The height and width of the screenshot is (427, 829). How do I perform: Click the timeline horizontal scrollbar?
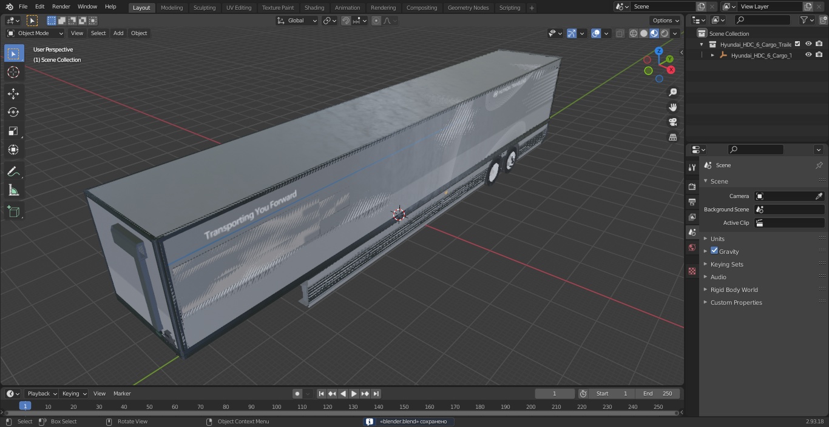click(342, 413)
